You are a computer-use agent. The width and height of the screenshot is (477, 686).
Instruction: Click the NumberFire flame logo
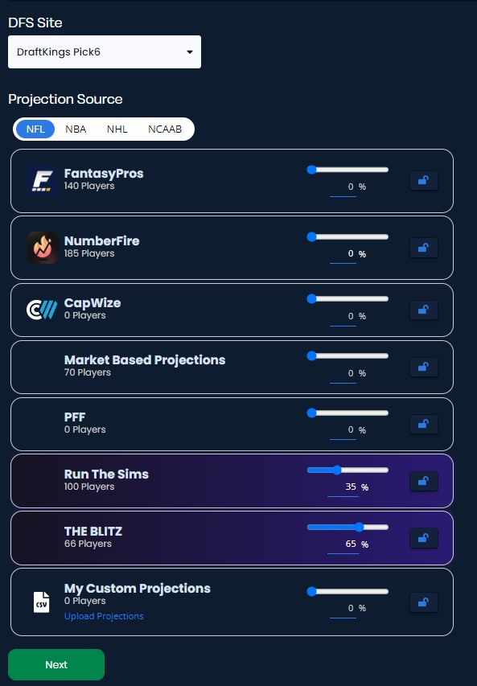(x=42, y=247)
